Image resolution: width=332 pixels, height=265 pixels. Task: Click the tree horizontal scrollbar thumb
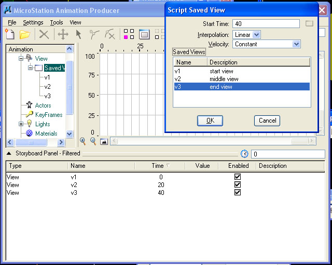31,142
